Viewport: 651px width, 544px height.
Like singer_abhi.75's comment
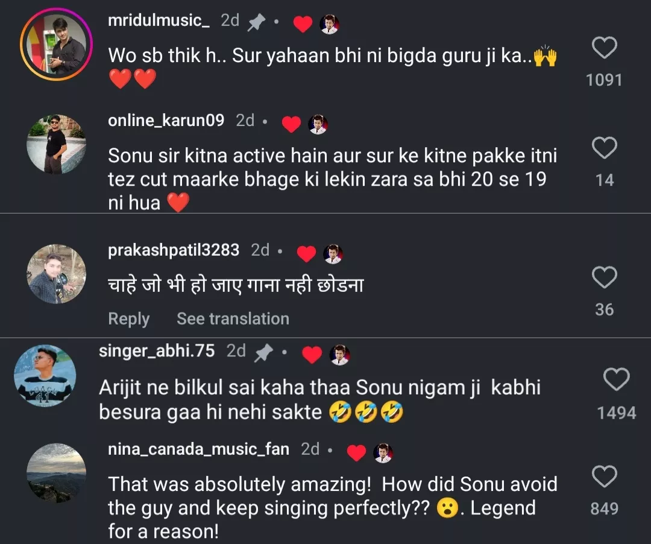616,381
